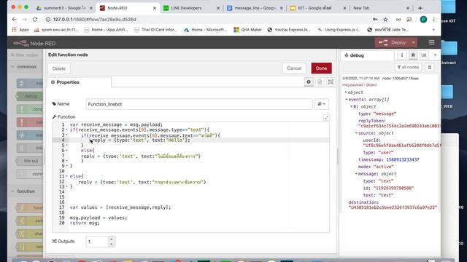Collapse events array in debug
Image resolution: width=467 pixels, height=262 pixels.
[x=347, y=100]
